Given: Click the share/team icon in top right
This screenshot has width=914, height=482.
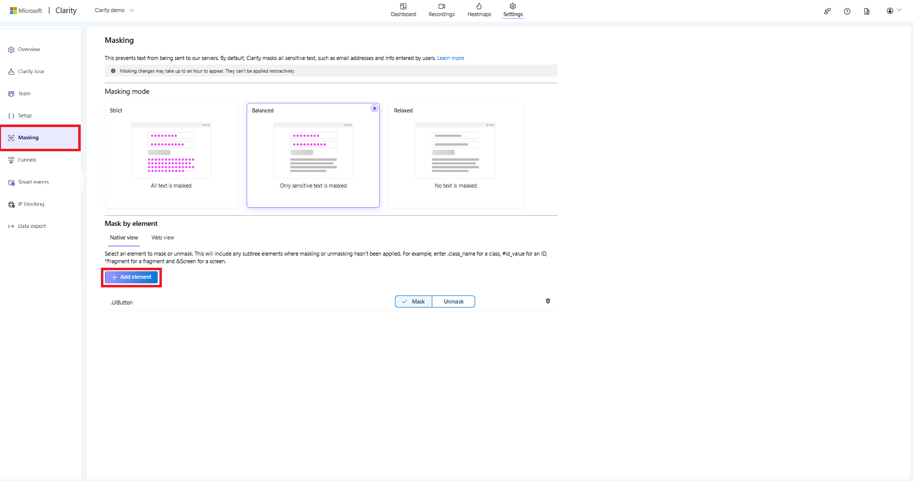Looking at the screenshot, I should pyautogui.click(x=827, y=11).
